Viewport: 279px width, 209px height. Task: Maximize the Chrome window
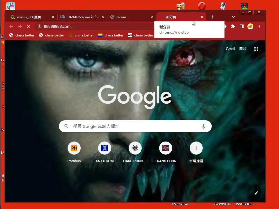[x=250, y=13]
